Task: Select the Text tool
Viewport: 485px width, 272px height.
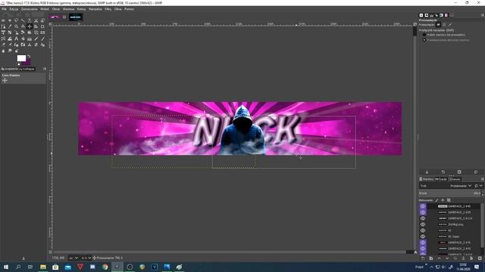Action: coord(16,39)
